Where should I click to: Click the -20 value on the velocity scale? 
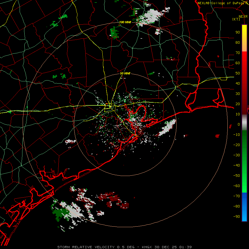(x=237, y=145)
